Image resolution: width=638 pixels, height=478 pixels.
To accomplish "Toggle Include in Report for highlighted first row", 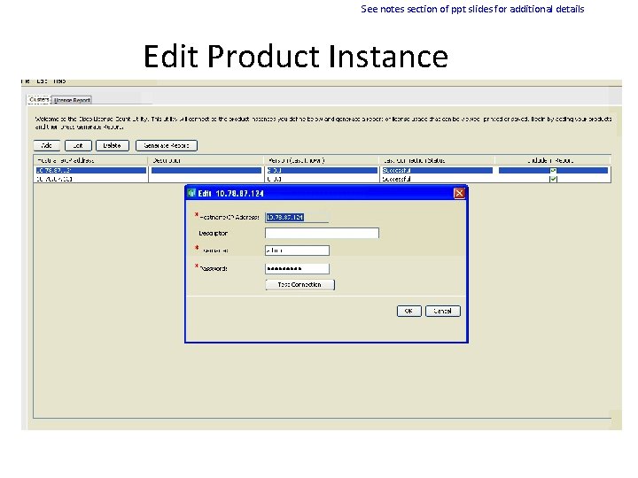I will click(x=553, y=170).
